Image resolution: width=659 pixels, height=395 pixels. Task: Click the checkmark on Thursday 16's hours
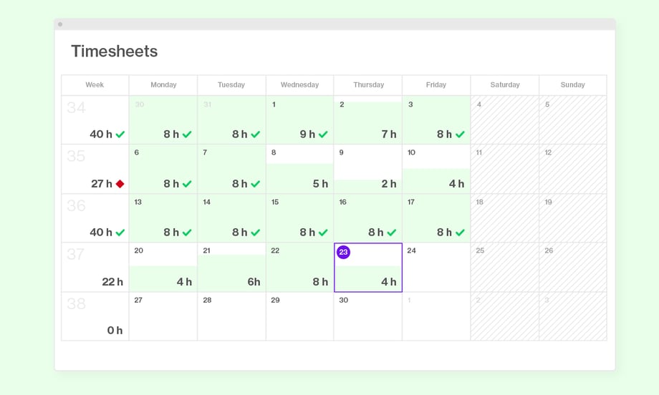[391, 233]
